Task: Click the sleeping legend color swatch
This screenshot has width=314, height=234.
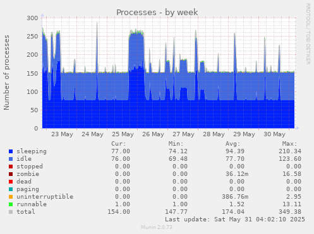Action: click(x=11, y=151)
